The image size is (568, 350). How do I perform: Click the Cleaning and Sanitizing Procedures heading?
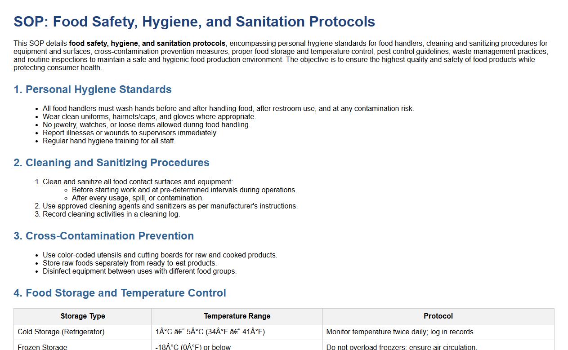pyautogui.click(x=111, y=163)
